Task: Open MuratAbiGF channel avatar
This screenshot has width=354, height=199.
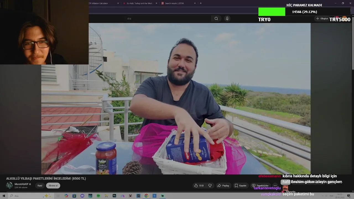Action: tap(9, 185)
